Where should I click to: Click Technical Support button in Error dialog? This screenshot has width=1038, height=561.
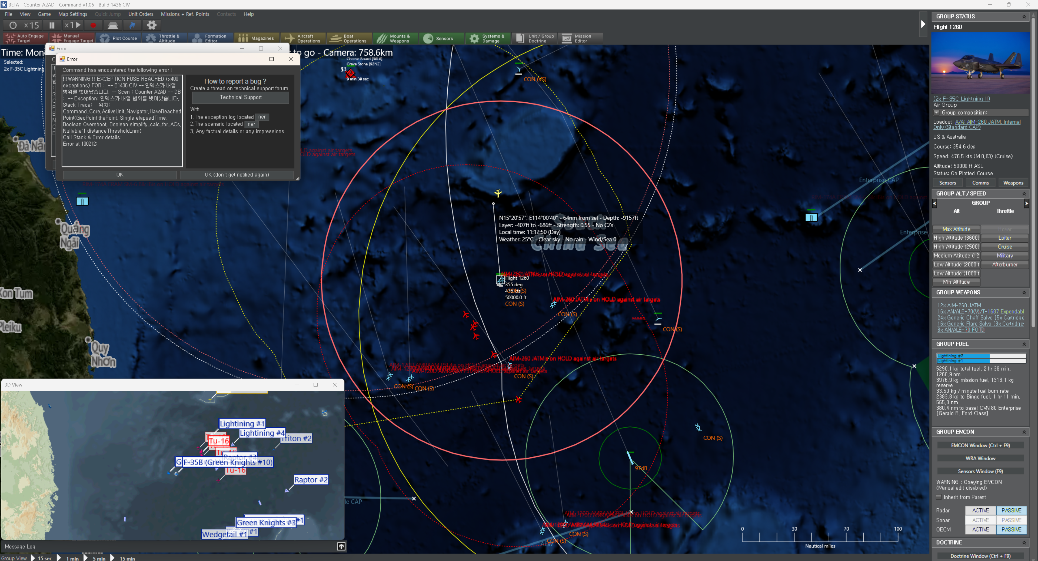click(x=241, y=98)
